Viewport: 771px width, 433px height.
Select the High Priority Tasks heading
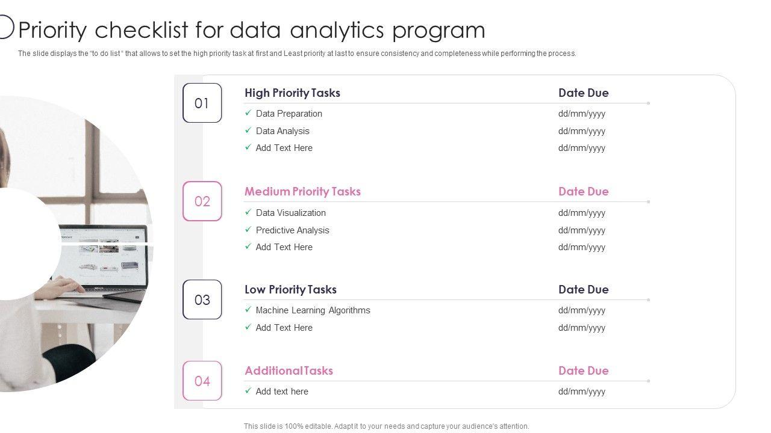click(x=292, y=93)
